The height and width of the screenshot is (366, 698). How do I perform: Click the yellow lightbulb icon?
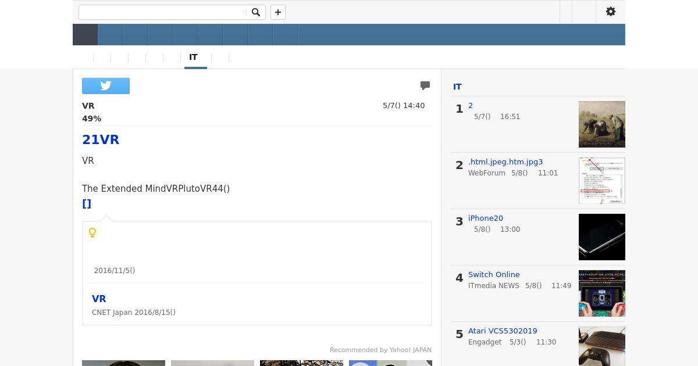92,232
